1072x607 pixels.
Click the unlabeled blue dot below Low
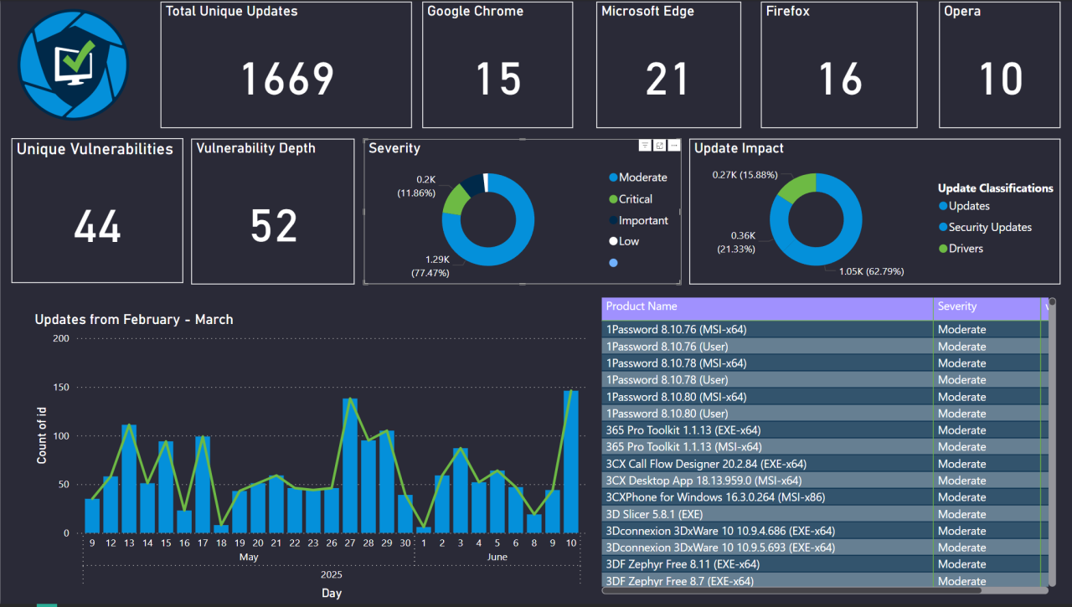[x=613, y=262]
